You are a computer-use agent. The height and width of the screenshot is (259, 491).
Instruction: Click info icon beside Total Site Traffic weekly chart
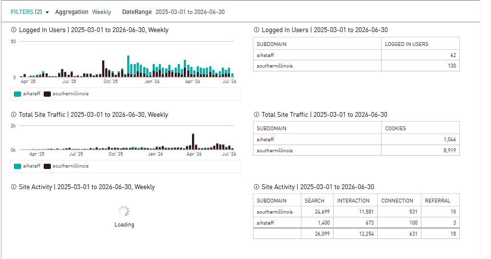point(13,115)
